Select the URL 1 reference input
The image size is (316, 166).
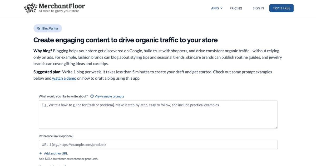point(158,144)
